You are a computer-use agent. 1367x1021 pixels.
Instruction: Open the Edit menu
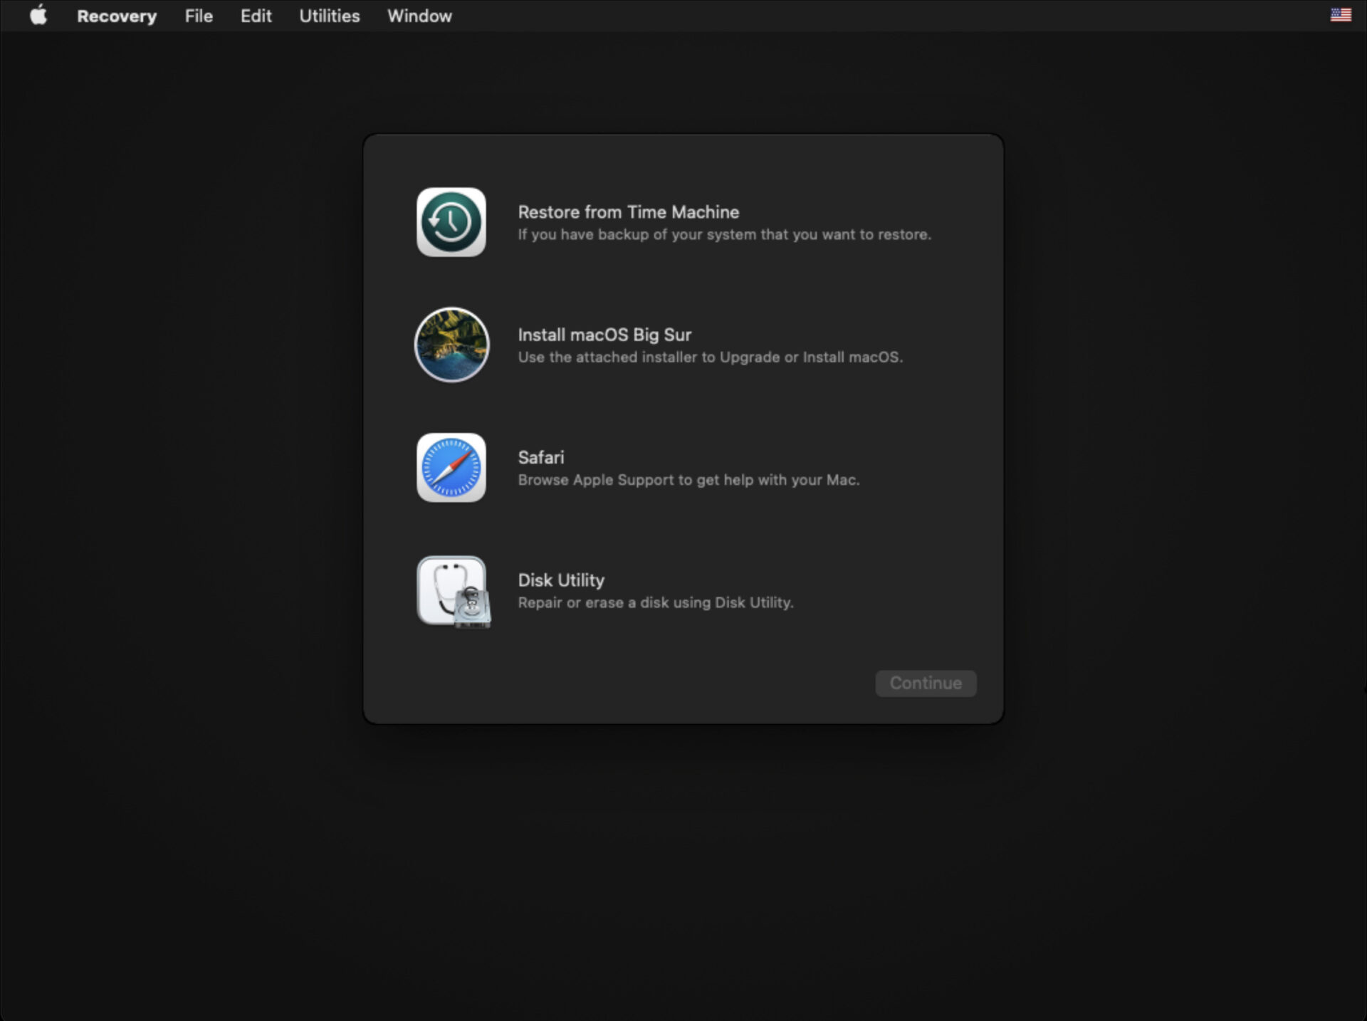click(256, 16)
